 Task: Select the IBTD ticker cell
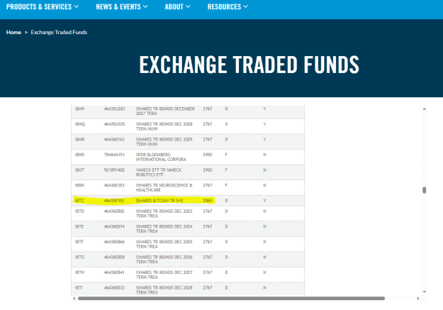79,211
